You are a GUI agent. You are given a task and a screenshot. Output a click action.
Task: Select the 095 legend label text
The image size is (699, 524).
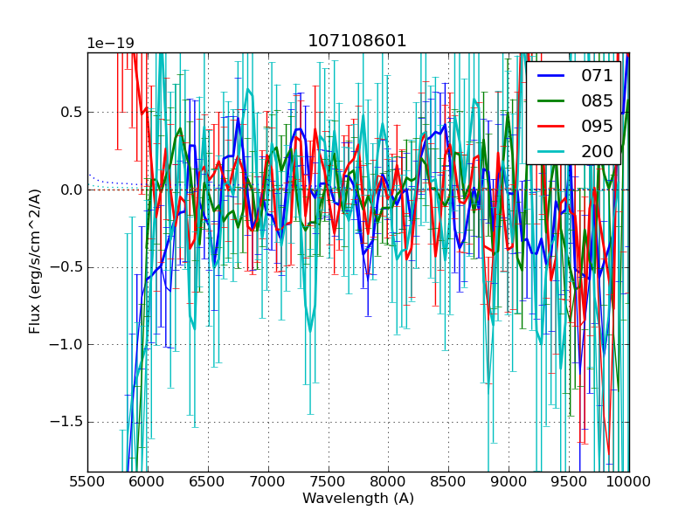click(x=597, y=126)
